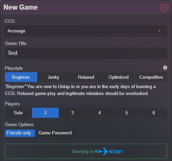Set player count to 3

point(72,113)
